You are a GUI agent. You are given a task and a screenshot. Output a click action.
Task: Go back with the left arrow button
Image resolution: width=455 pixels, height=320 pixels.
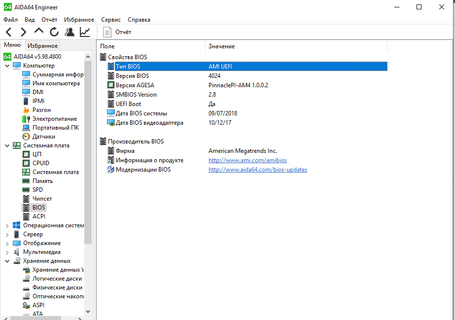pos(9,32)
